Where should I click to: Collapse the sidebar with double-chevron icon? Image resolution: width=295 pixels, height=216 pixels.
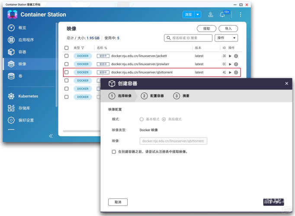point(51,136)
